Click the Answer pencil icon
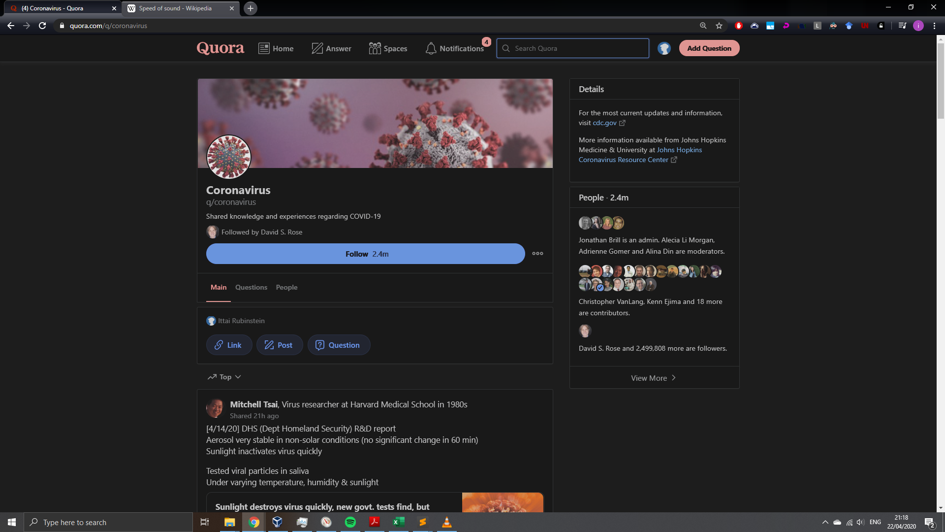This screenshot has width=945, height=532. point(316,48)
